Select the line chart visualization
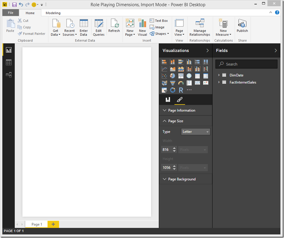The width and height of the screenshot is (284, 238). pos(164,69)
